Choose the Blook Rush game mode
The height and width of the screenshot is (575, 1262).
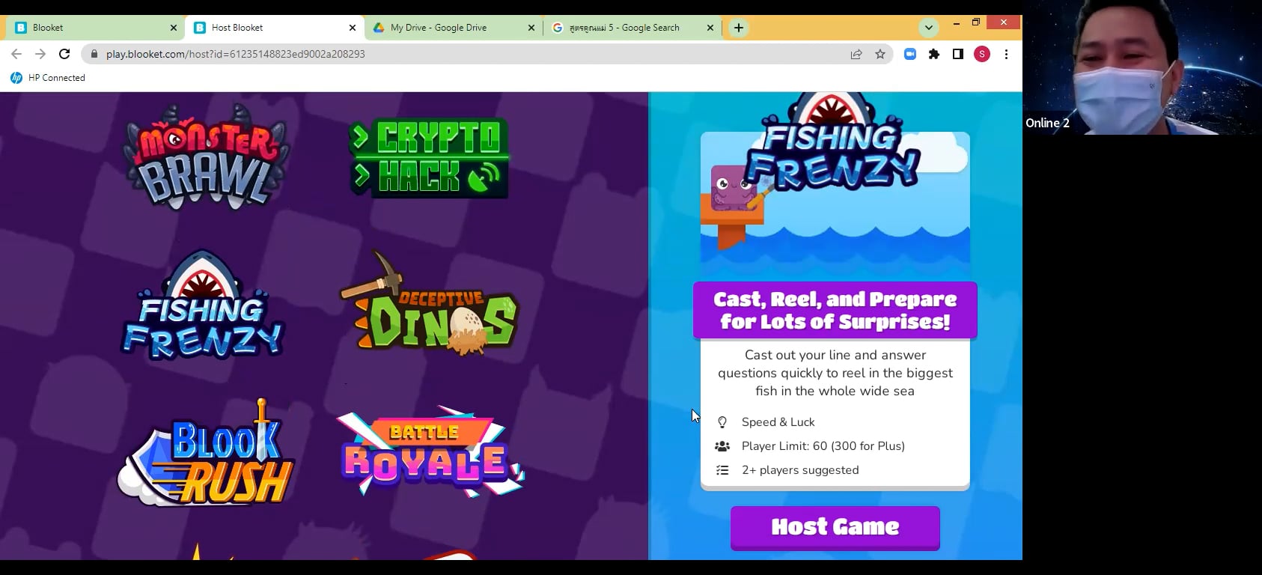(x=206, y=452)
